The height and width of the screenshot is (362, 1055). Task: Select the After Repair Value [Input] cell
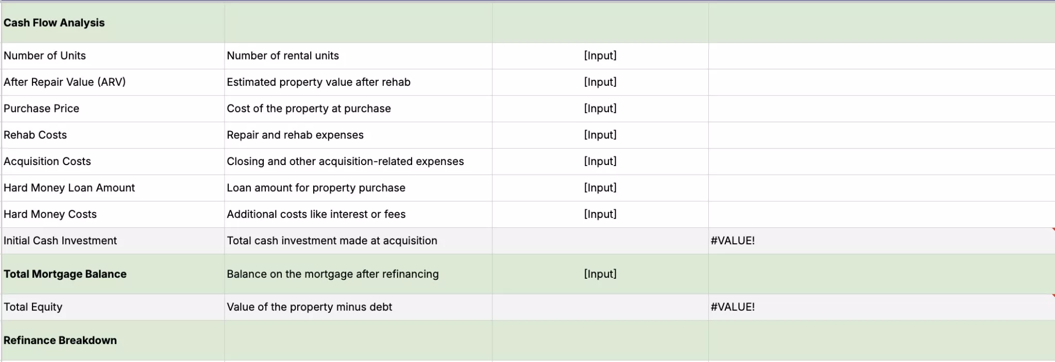[x=600, y=82]
